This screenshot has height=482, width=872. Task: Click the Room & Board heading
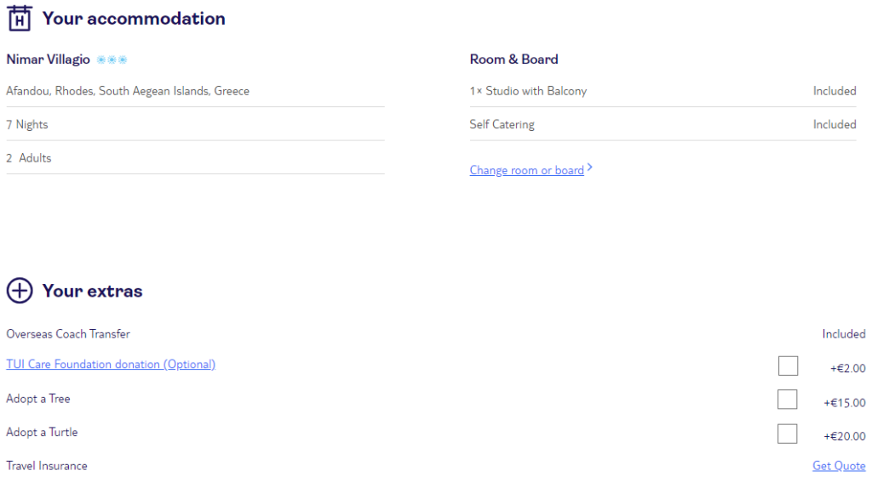[513, 60]
